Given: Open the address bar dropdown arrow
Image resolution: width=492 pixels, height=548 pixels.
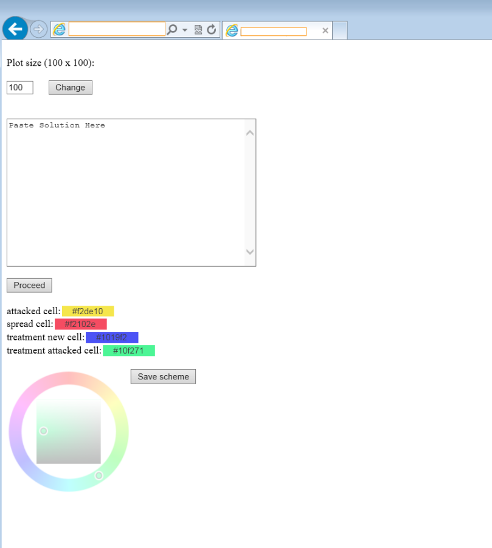Looking at the screenshot, I should pos(185,30).
